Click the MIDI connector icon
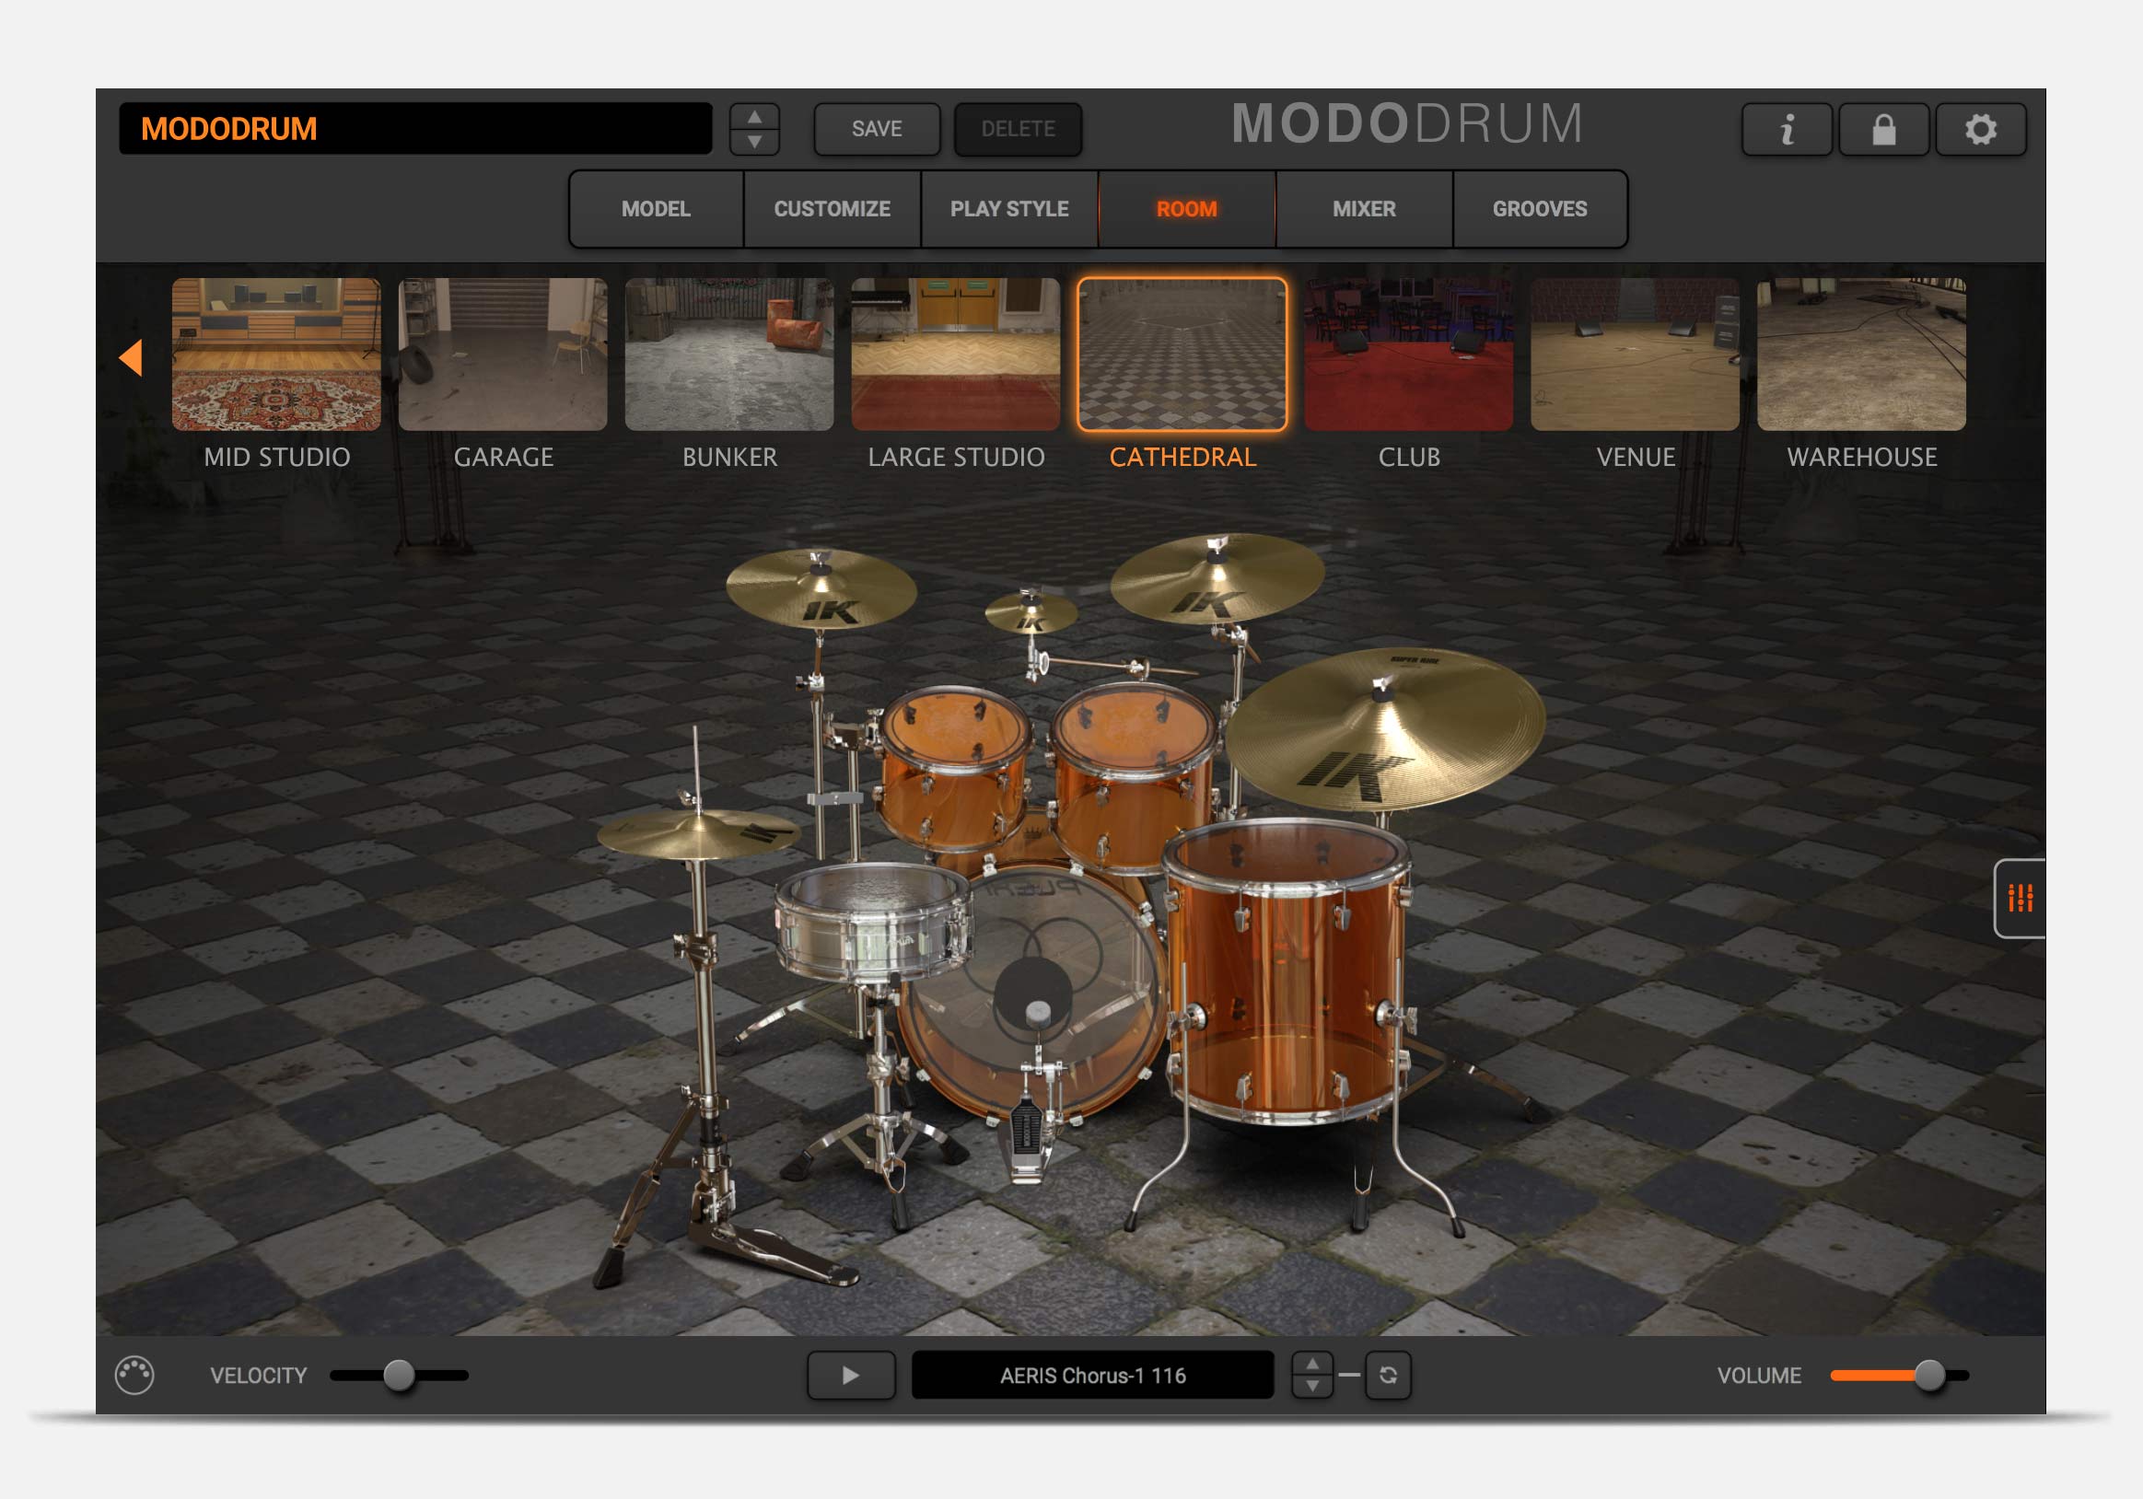Viewport: 2143px width, 1499px height. pyautogui.click(x=134, y=1375)
